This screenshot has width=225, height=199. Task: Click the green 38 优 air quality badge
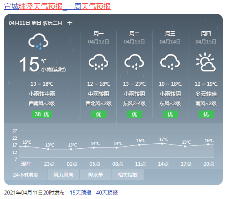coord(42,114)
